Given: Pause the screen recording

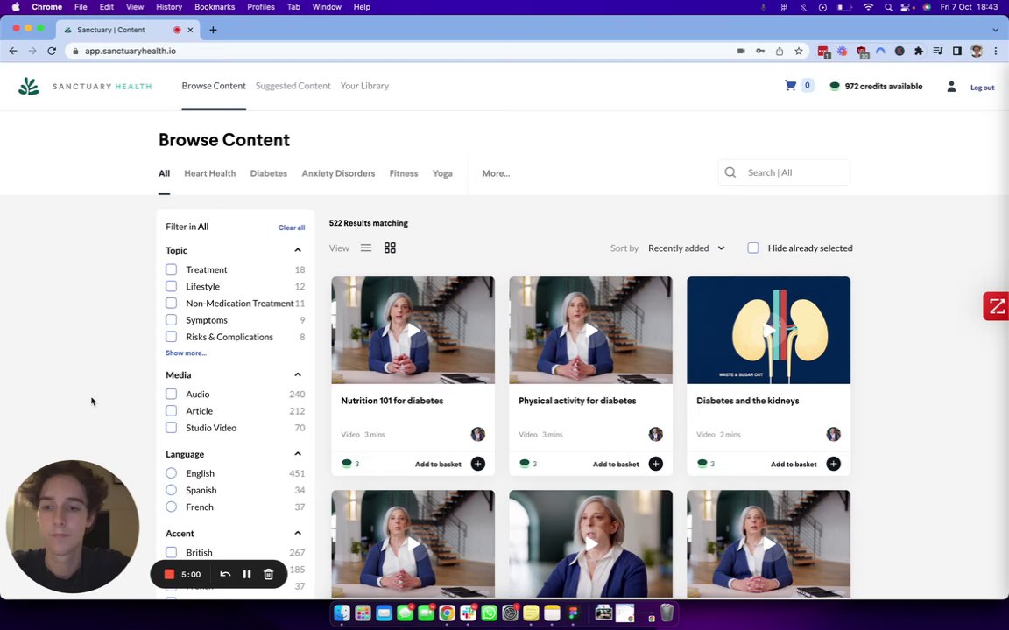Looking at the screenshot, I should [246, 574].
